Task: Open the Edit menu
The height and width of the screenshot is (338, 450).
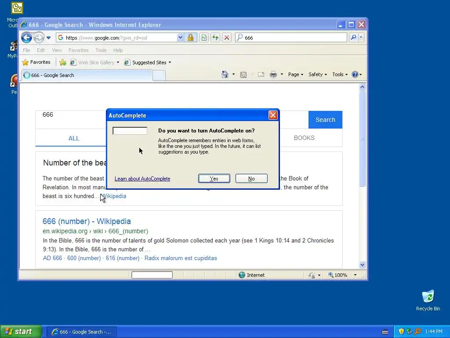Action: (x=41, y=50)
